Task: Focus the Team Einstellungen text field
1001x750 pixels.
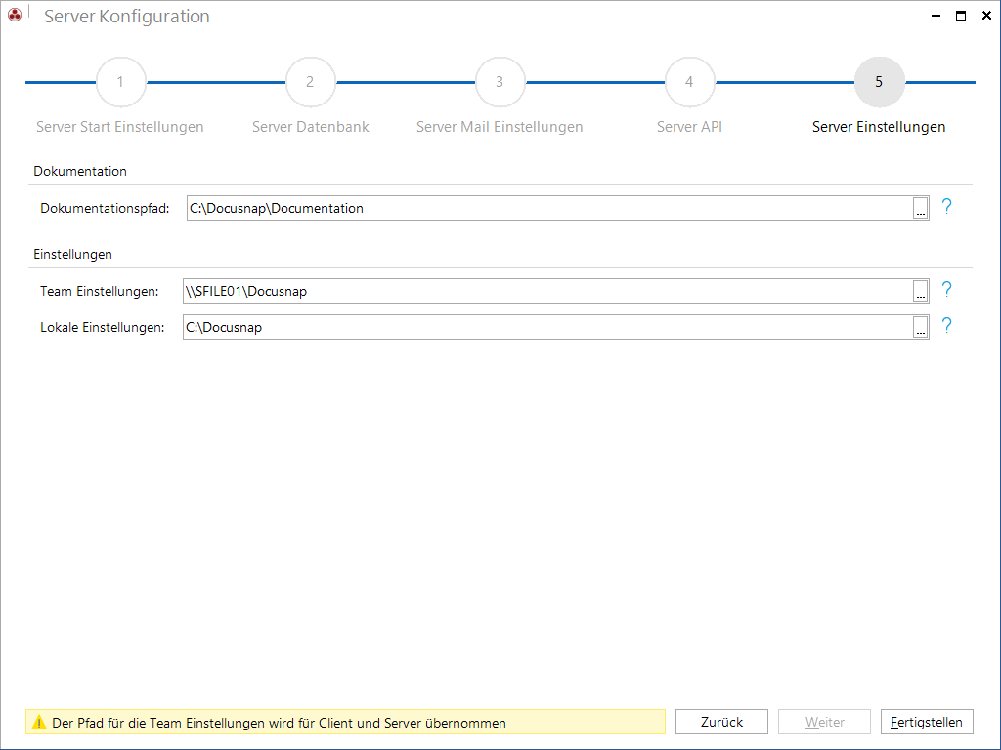Action: 547,291
